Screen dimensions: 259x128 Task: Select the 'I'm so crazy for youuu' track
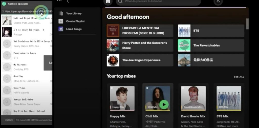point(27,32)
